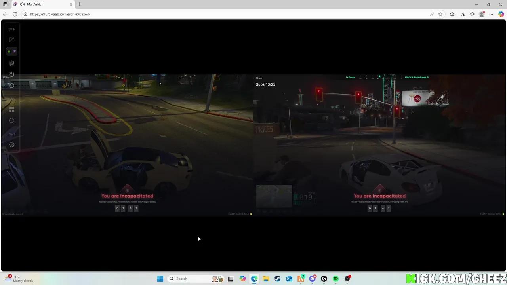The image size is (507, 285).
Task: Open the orange app with green badge in taskbar
Action: point(301,279)
